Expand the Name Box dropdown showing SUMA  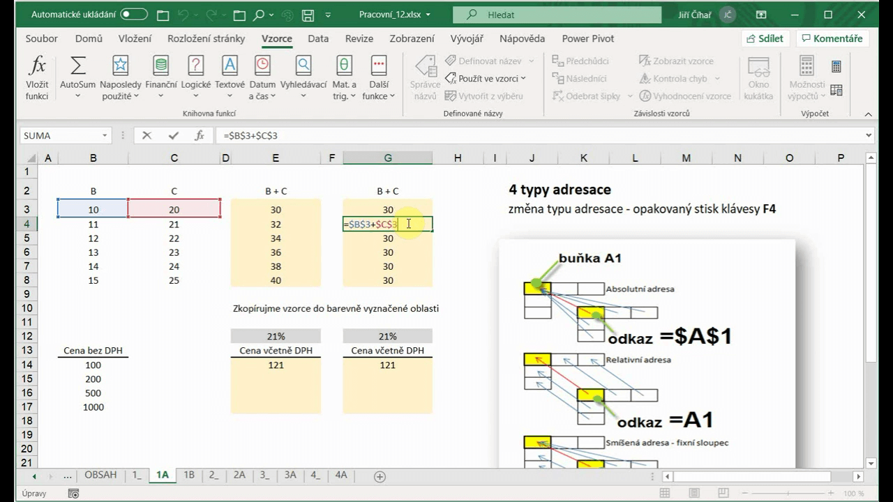point(105,136)
